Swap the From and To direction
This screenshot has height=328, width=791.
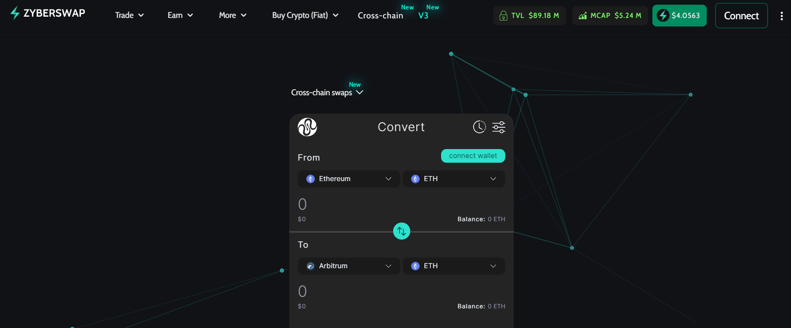coord(402,231)
